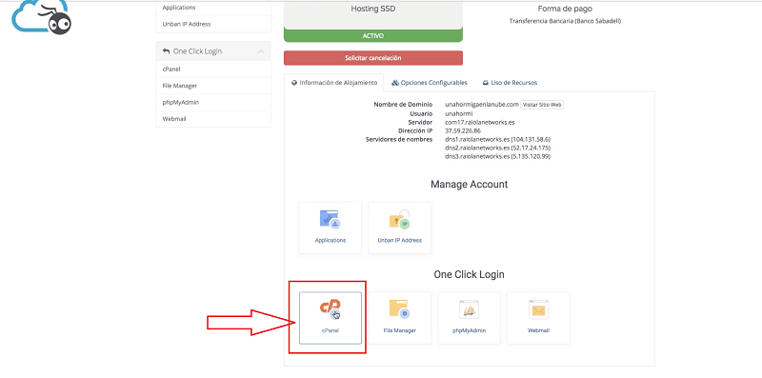The width and height of the screenshot is (762, 378).
Task: Click dns2.raiolanetworks.es nameserver entry
Action: pos(497,148)
